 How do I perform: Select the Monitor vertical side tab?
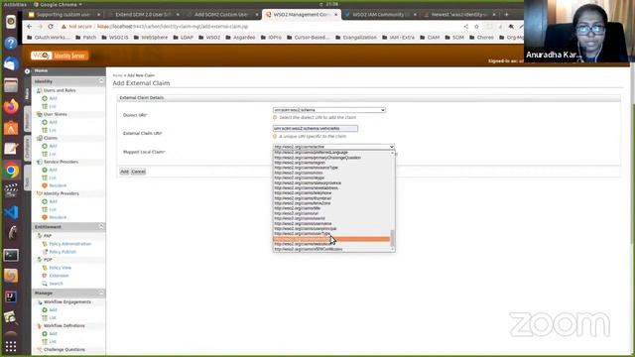[27, 119]
